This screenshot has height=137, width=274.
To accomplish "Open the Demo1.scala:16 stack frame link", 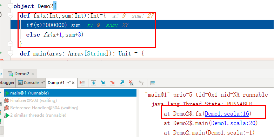I will pyautogui.click(x=227, y=114).
